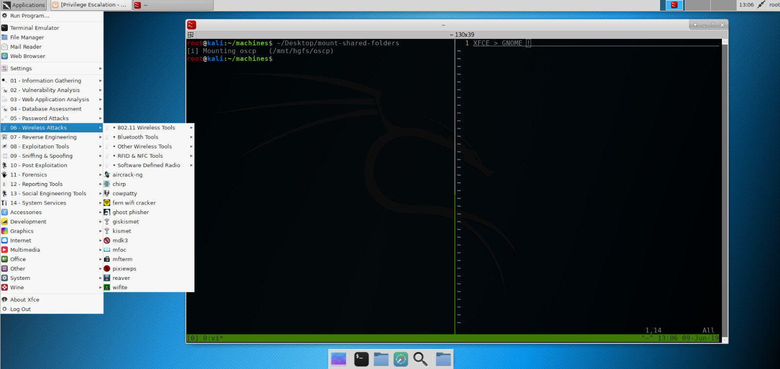The width and height of the screenshot is (780, 369).
Task: Open the Internet category
Action: [52, 240]
